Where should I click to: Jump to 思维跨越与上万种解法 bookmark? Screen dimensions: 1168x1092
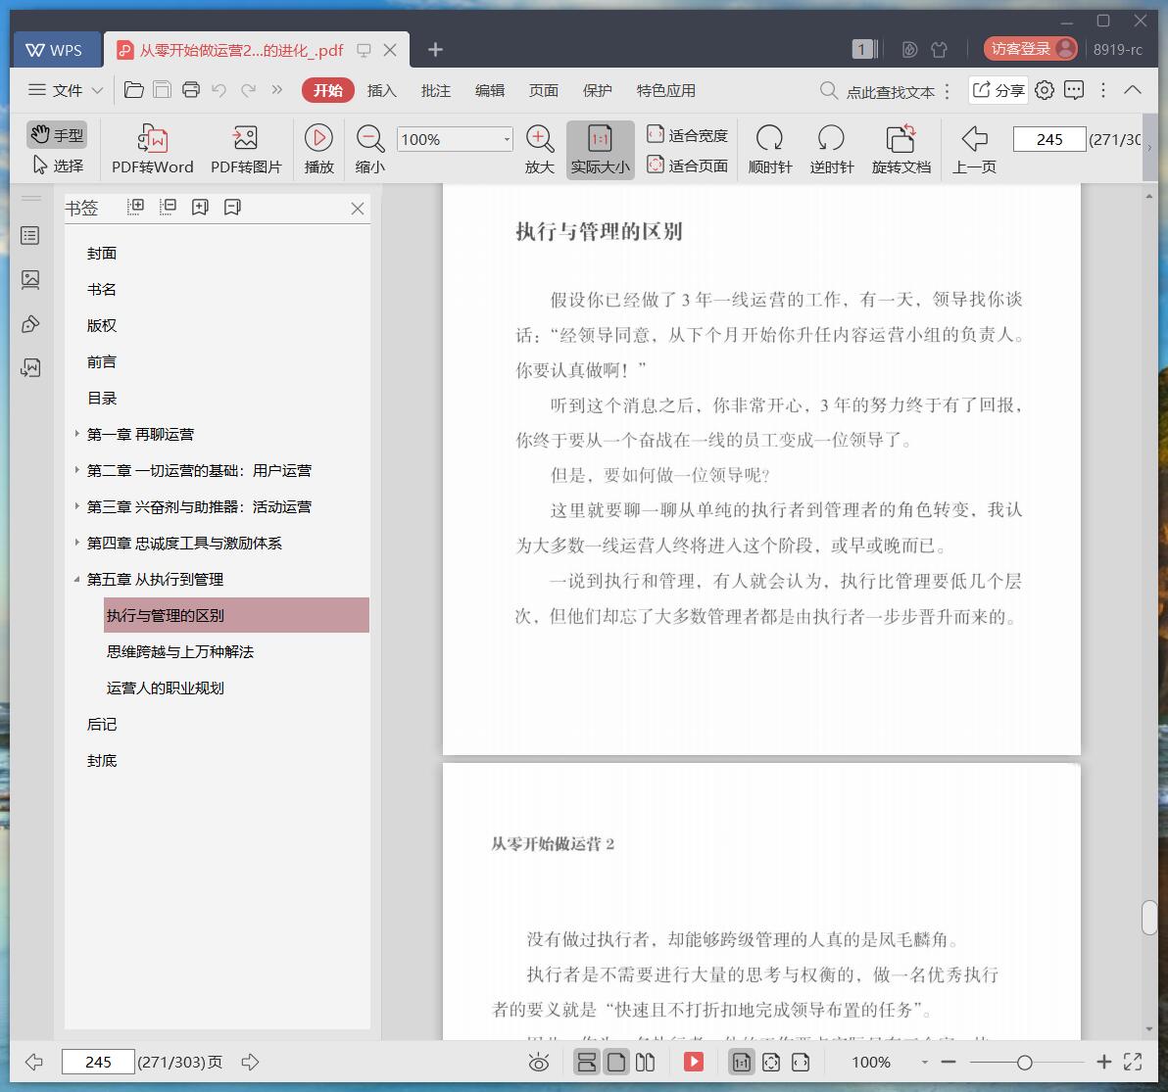pyautogui.click(x=180, y=652)
